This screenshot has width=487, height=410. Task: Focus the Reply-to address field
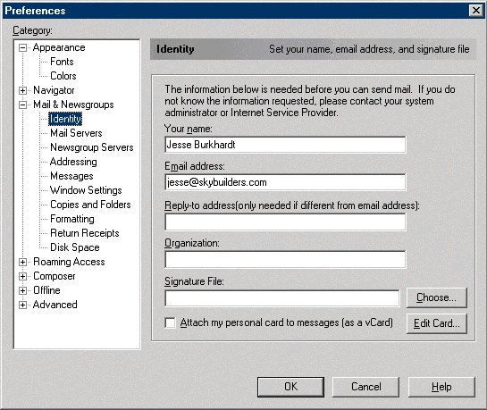pyautogui.click(x=285, y=222)
